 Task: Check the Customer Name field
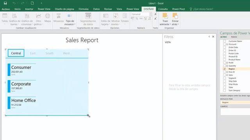[x=225, y=41]
